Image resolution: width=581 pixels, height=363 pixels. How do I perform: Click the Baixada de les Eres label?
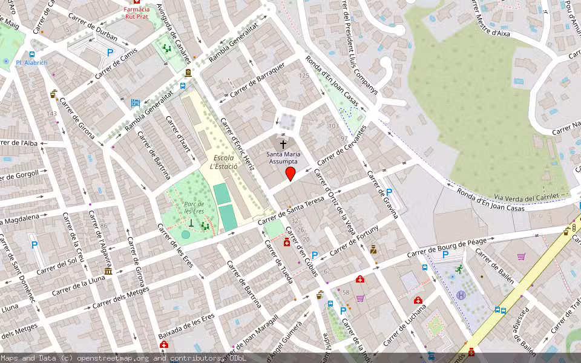pos(186,326)
